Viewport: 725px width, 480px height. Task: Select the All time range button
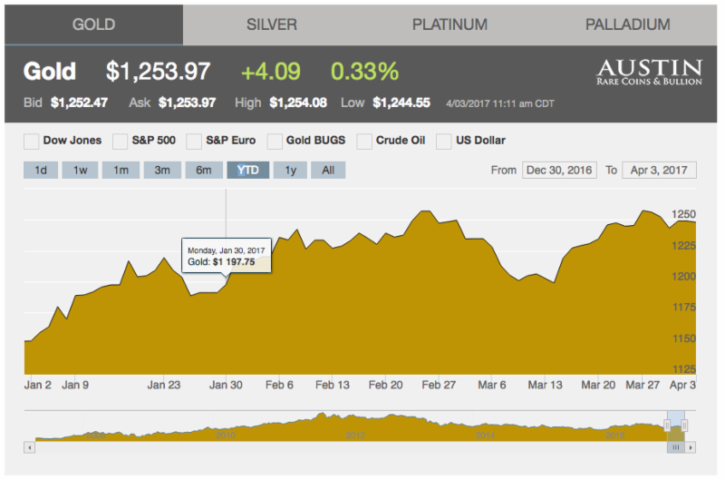327,171
